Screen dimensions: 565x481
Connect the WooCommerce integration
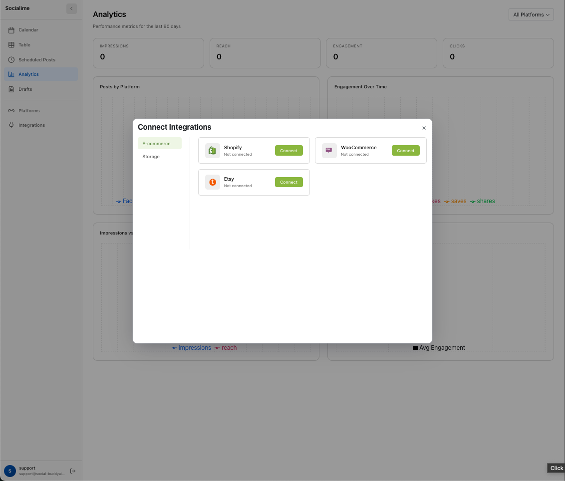coord(405,150)
